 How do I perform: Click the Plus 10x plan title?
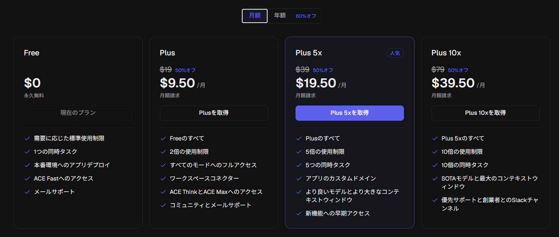446,53
